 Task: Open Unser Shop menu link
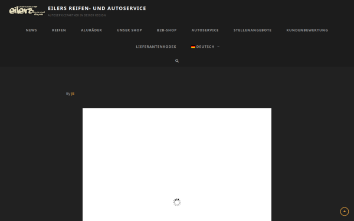(x=129, y=30)
